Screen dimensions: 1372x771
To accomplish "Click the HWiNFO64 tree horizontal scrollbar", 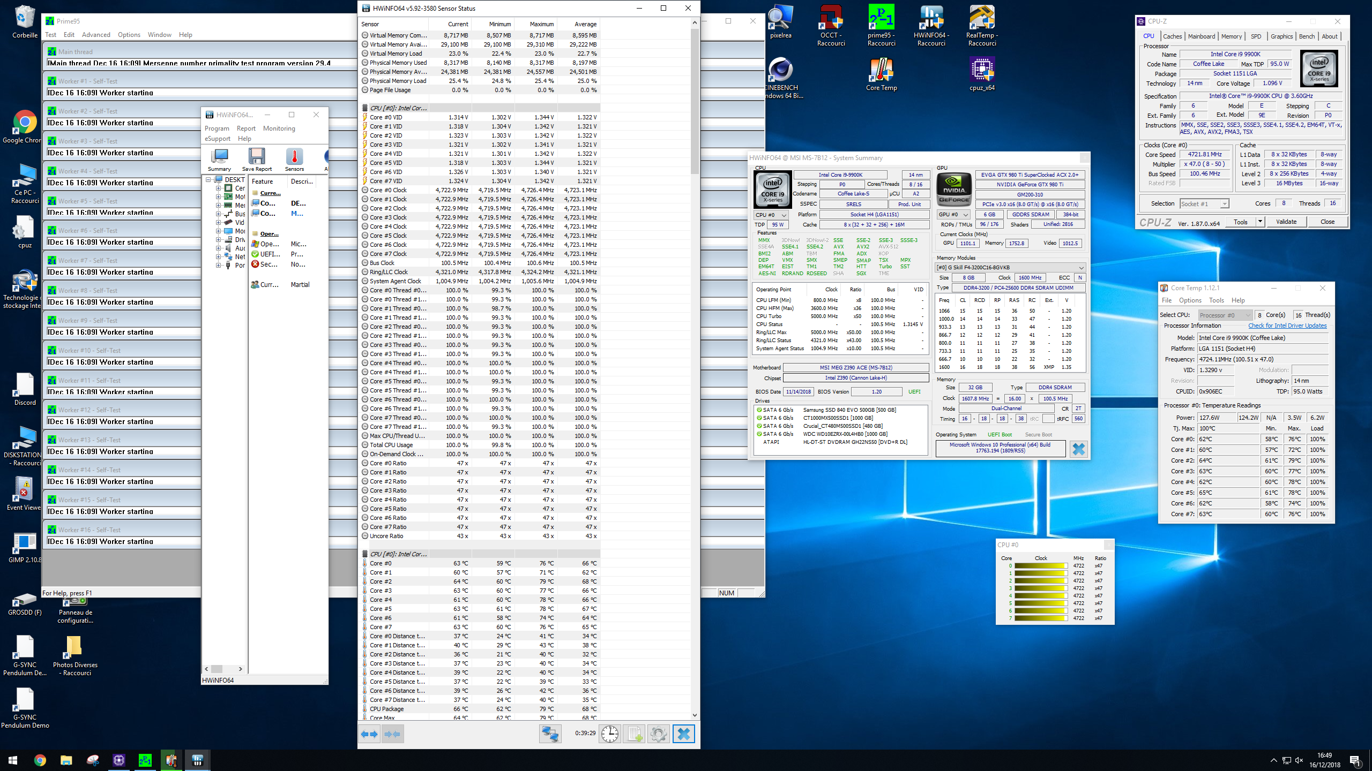I will pyautogui.click(x=217, y=669).
